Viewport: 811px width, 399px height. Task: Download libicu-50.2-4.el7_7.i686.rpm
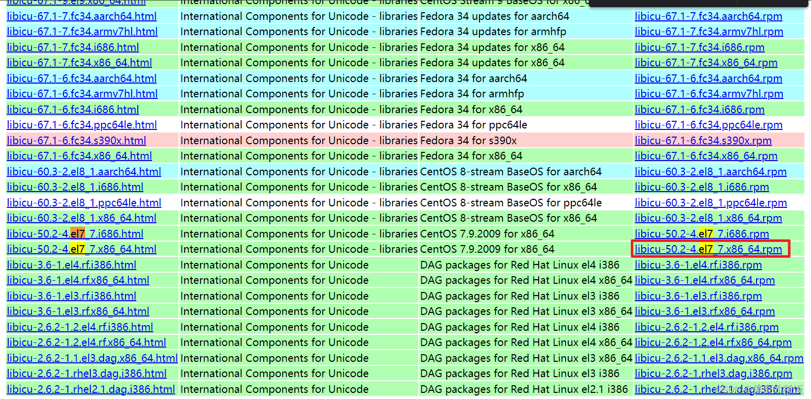[x=702, y=234]
